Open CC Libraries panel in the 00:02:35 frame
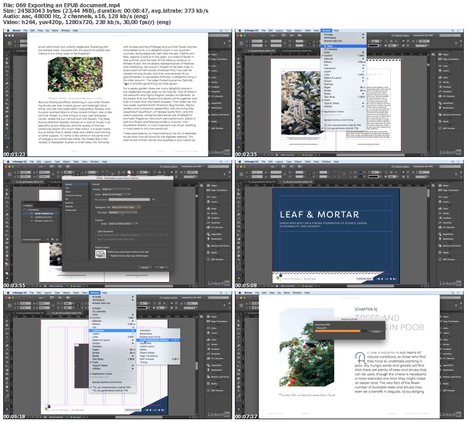 pyautogui.click(x=446, y=97)
